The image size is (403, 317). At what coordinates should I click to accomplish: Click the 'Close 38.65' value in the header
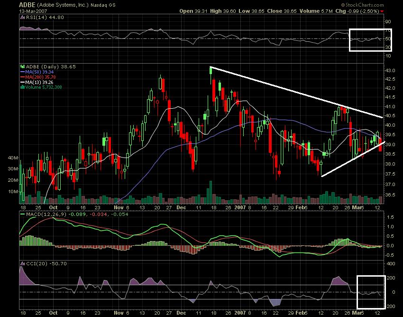(282, 11)
